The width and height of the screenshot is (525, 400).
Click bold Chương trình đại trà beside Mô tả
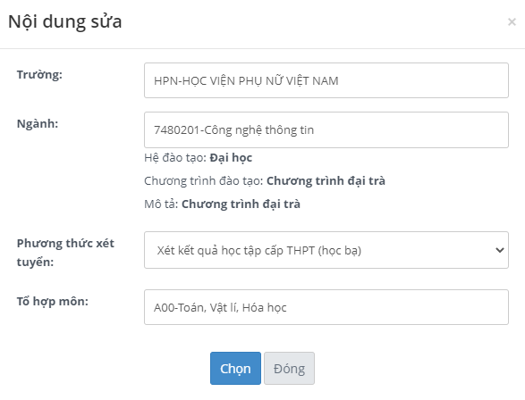coord(241,204)
